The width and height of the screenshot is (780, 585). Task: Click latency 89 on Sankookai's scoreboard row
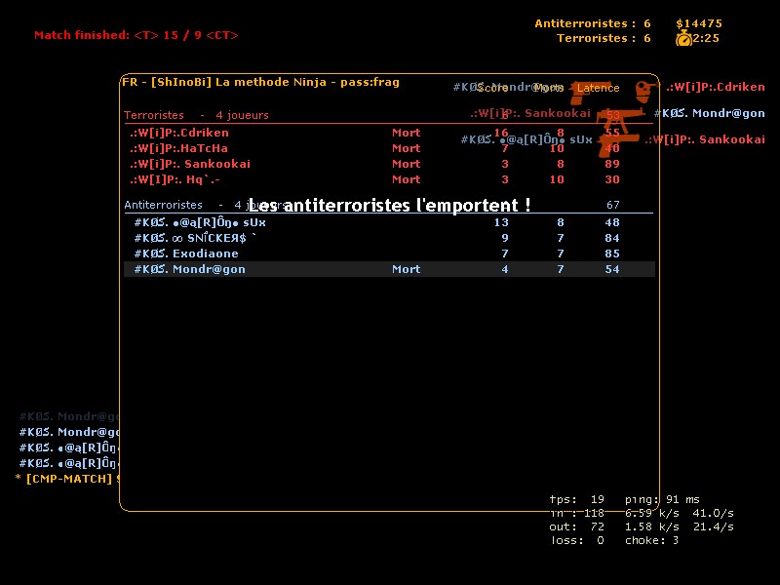(x=612, y=164)
